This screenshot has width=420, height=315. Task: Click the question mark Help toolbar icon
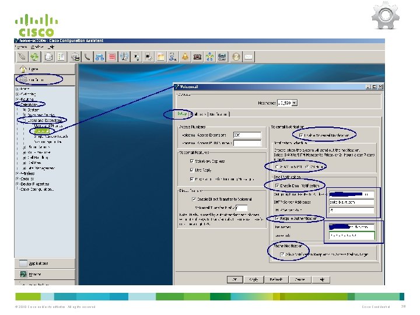pyautogui.click(x=236, y=57)
